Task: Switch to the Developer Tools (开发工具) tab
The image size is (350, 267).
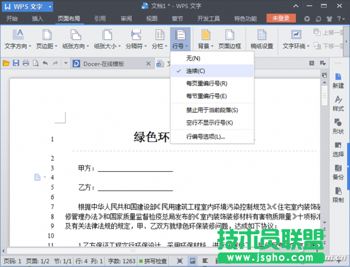Action: [x=208, y=19]
